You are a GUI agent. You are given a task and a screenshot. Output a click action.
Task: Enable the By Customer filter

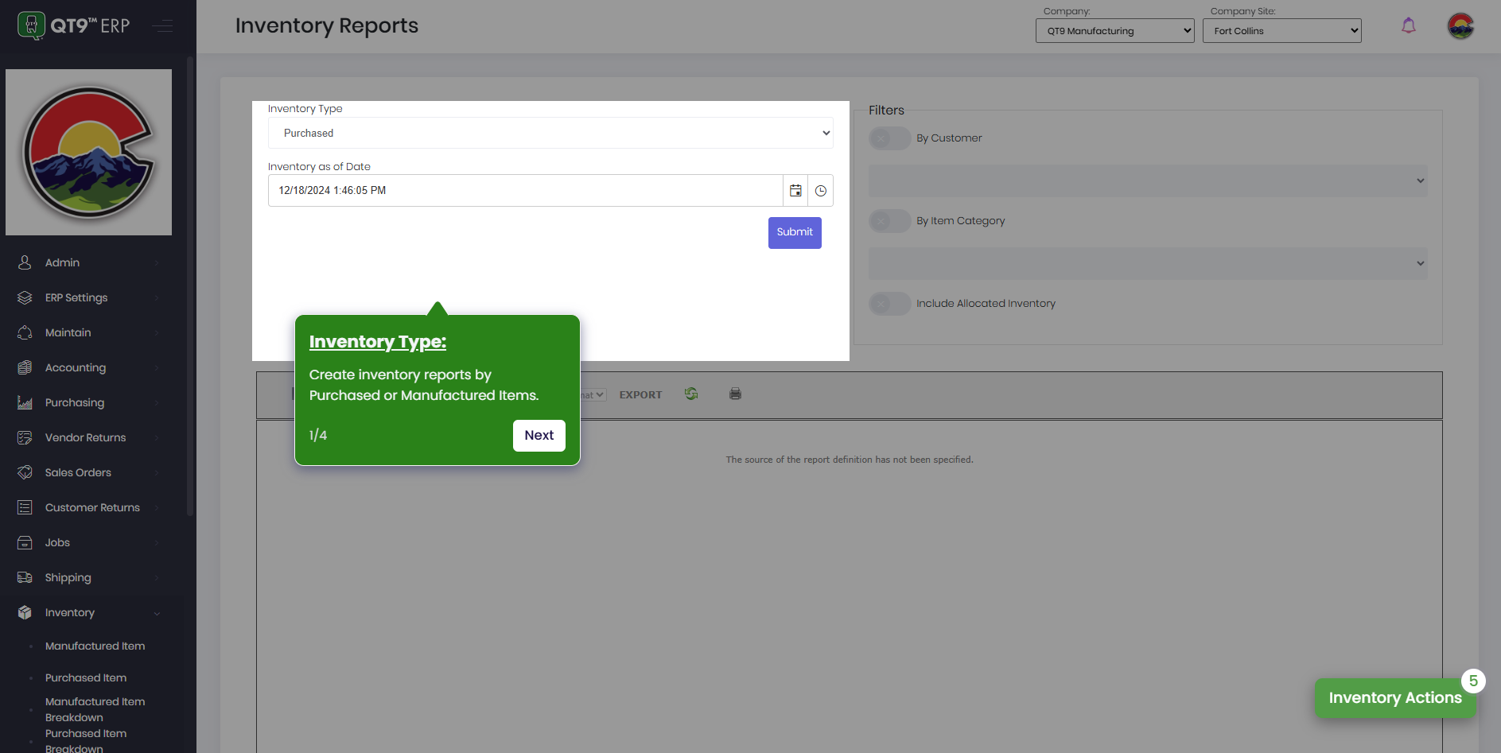coord(889,138)
